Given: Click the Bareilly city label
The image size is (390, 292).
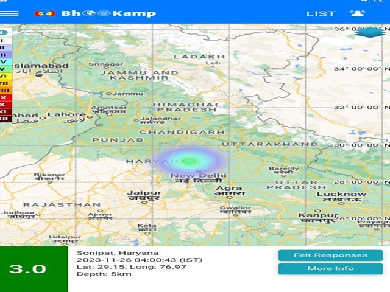Looking at the screenshot, I should tap(284, 170).
